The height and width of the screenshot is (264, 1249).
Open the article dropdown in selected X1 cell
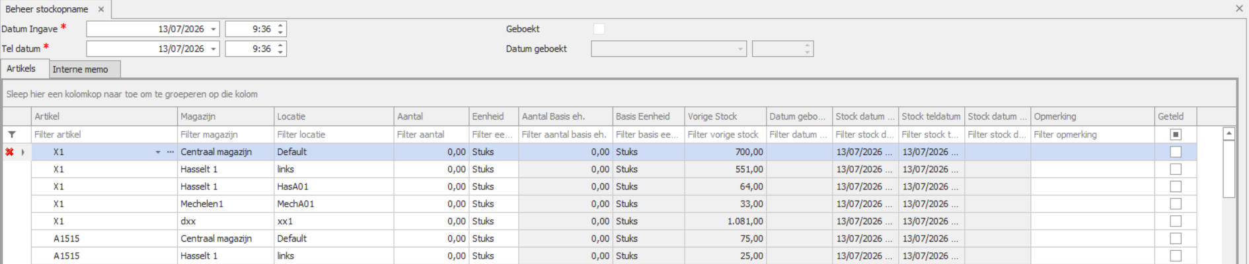[x=158, y=152]
